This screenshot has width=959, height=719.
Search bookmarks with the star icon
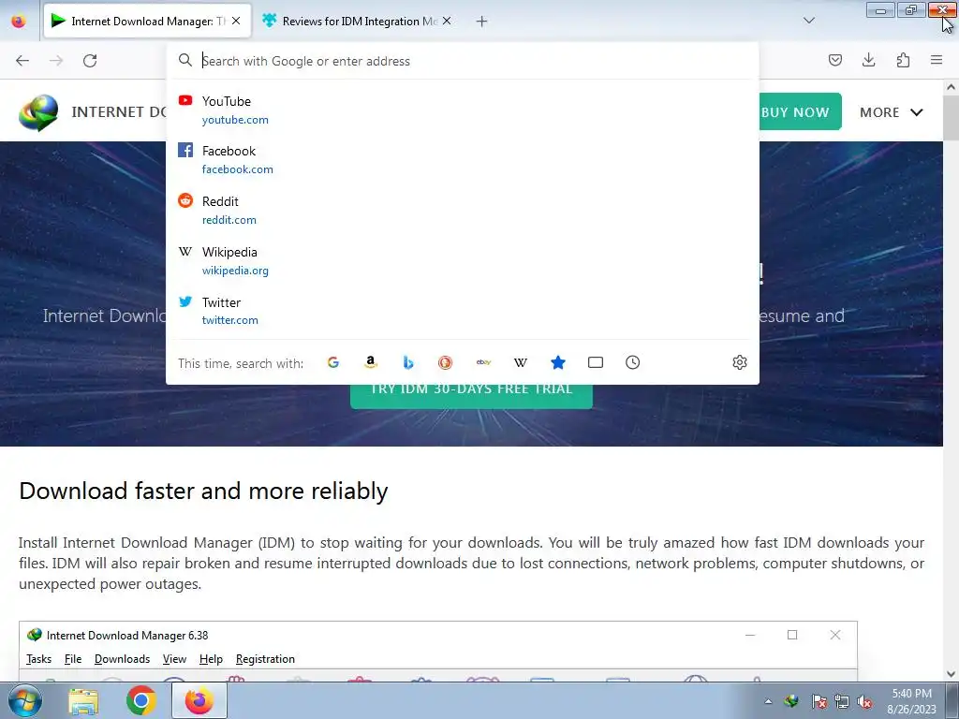click(x=558, y=362)
